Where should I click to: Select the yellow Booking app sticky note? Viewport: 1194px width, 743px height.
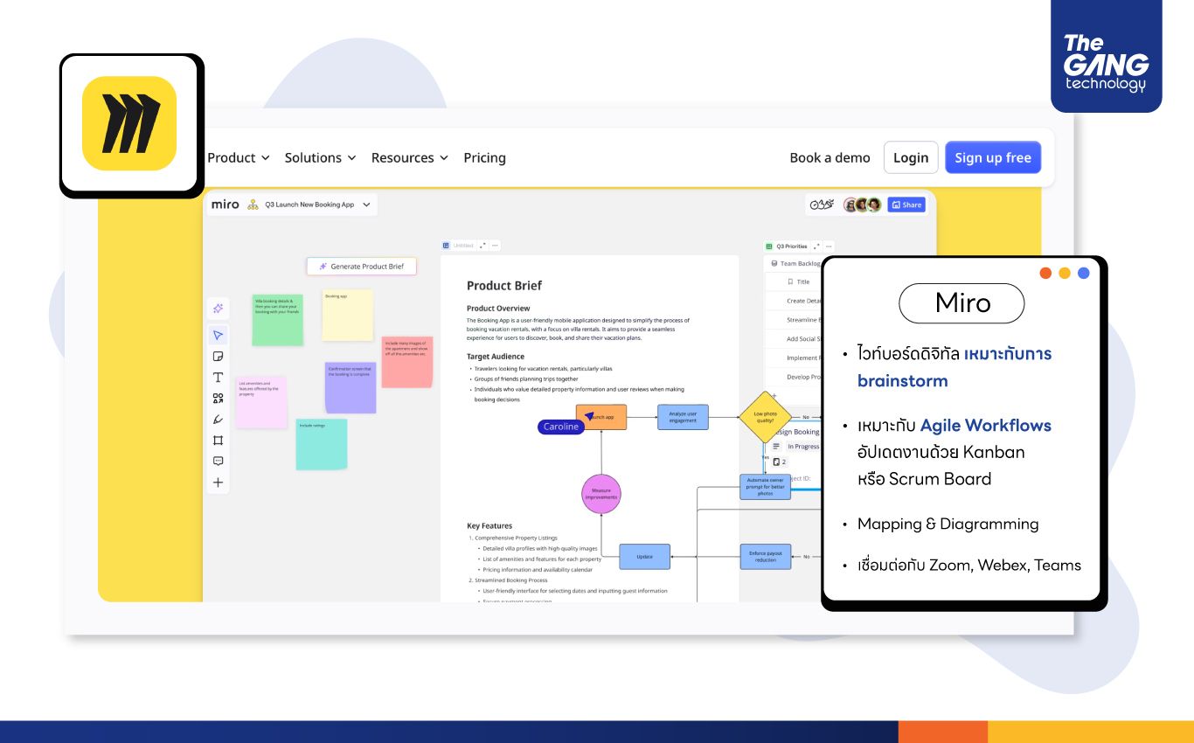pos(347,316)
